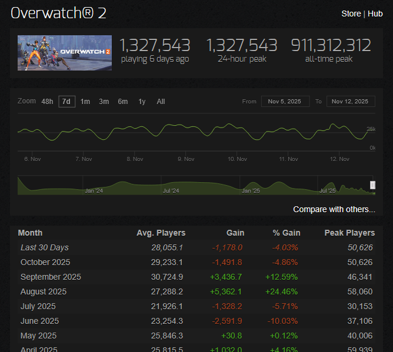Click the To date field Nov 12, 2025

(351, 102)
